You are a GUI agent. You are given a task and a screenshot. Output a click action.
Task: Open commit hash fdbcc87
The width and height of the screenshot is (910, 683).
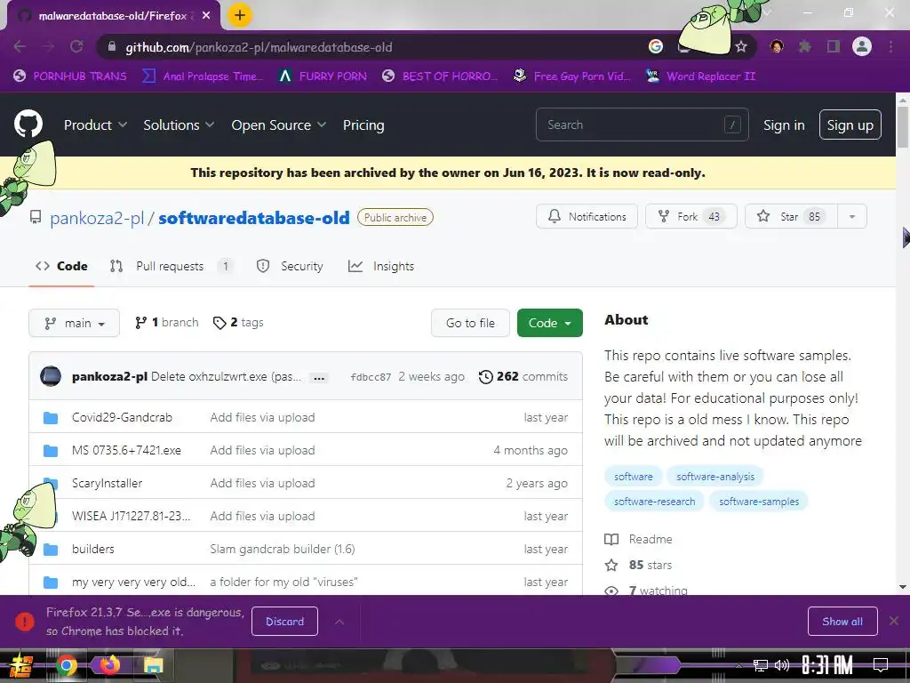click(x=371, y=377)
